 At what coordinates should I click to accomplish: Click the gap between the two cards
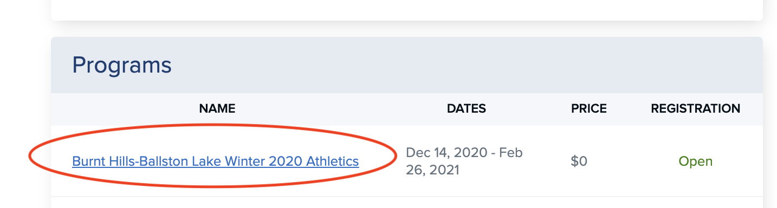[406, 29]
